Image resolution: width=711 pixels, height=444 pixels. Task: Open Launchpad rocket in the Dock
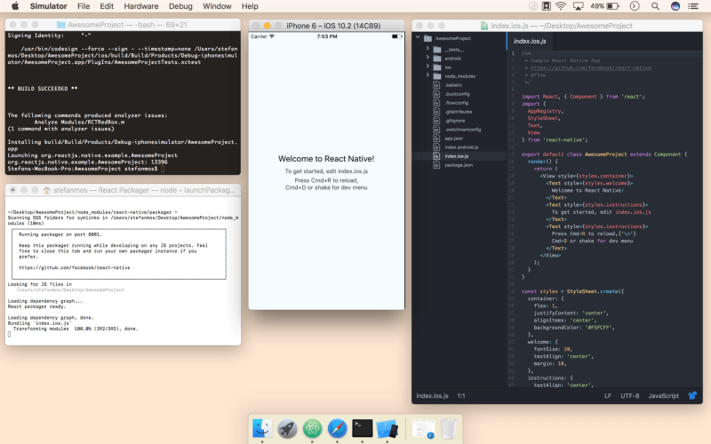[x=287, y=428]
